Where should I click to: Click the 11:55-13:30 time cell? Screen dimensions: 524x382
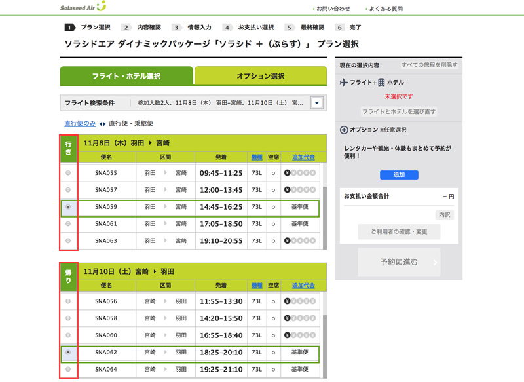[x=221, y=301]
